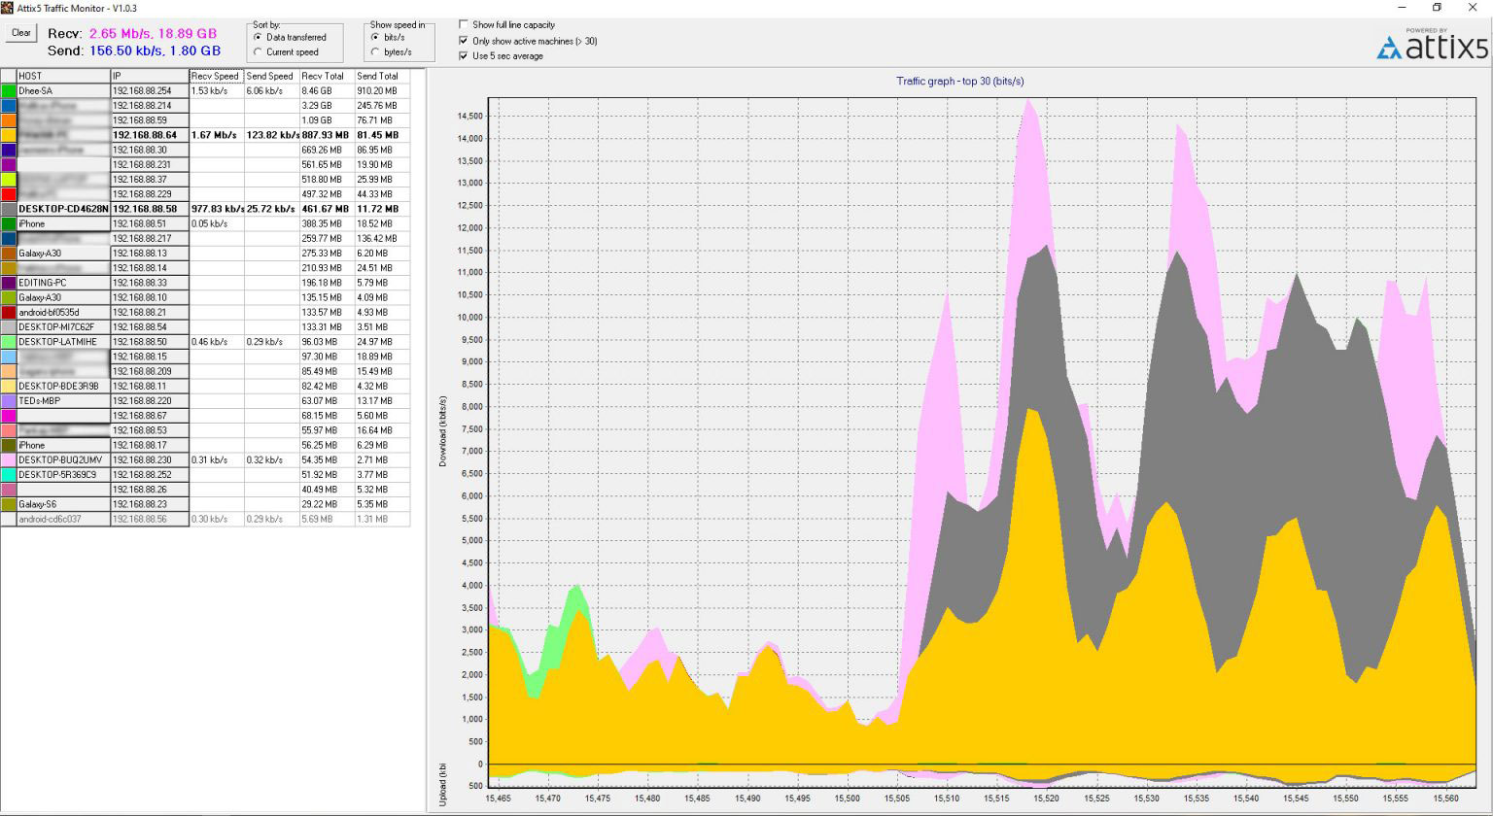Enable the Show full line capacity option
The height and width of the screenshot is (816, 1493).
pyautogui.click(x=464, y=26)
